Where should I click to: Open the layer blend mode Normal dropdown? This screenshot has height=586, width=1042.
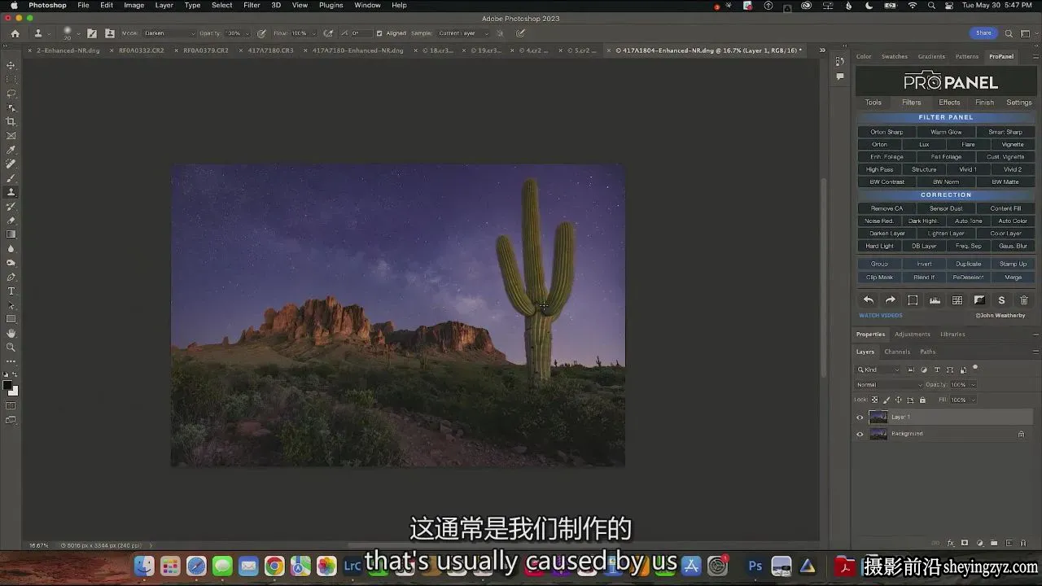tap(889, 385)
